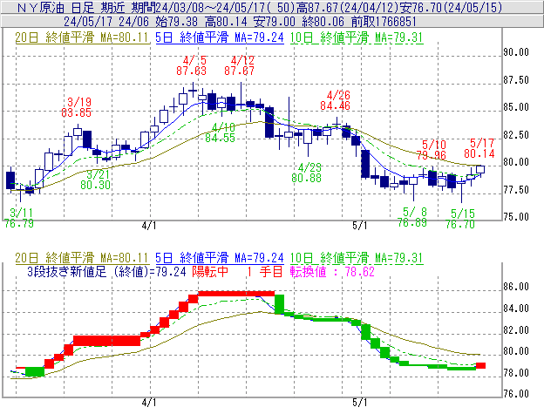
Task: Click the 20日 終値平滑 MA=80.11 legend in the top chart
Action: (82, 37)
